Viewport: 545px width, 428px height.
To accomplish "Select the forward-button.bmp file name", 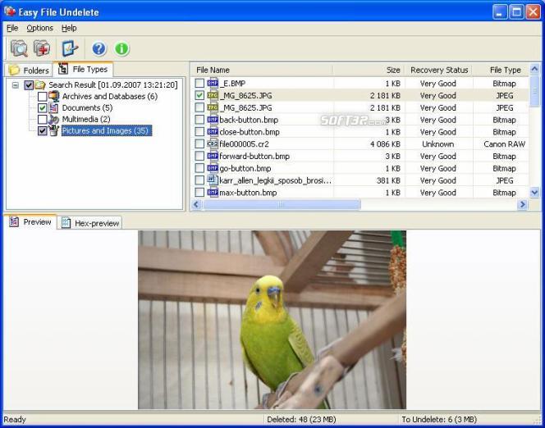I will (x=254, y=157).
